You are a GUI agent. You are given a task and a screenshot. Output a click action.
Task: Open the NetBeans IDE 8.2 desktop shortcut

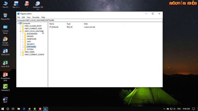click(38, 6)
